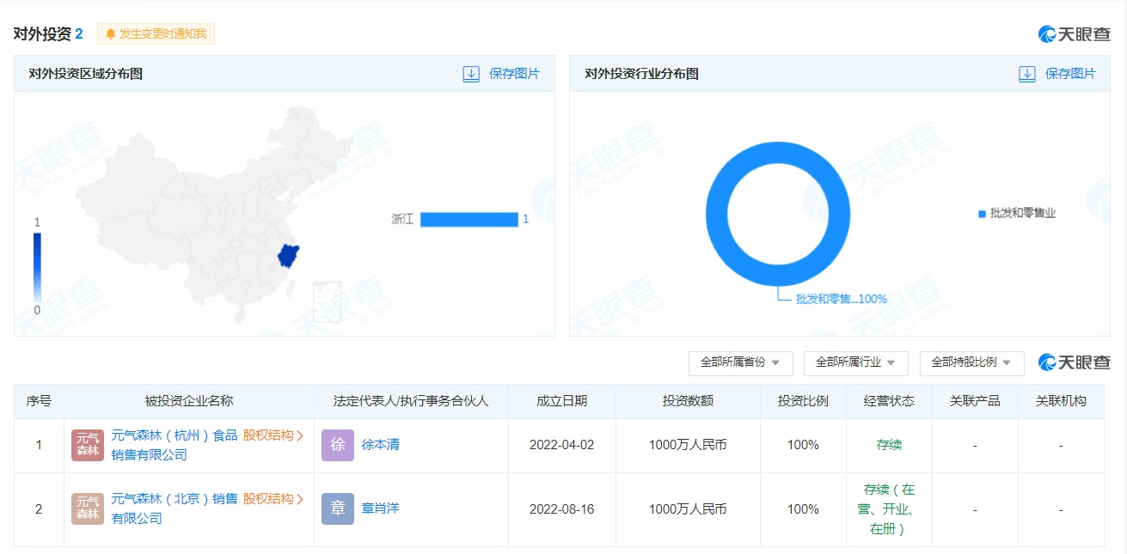This screenshot has height=554, width=1127.
Task: Click the 投资比例 column header
Action: pyautogui.click(x=803, y=401)
